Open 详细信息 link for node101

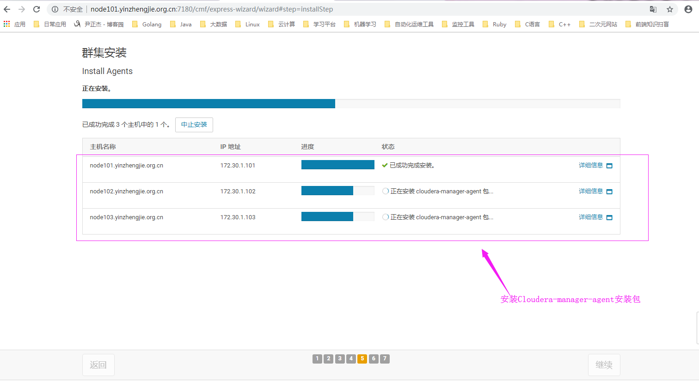click(x=591, y=165)
